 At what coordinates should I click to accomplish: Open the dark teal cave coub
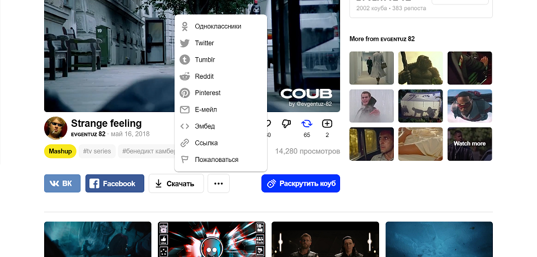[97, 239]
